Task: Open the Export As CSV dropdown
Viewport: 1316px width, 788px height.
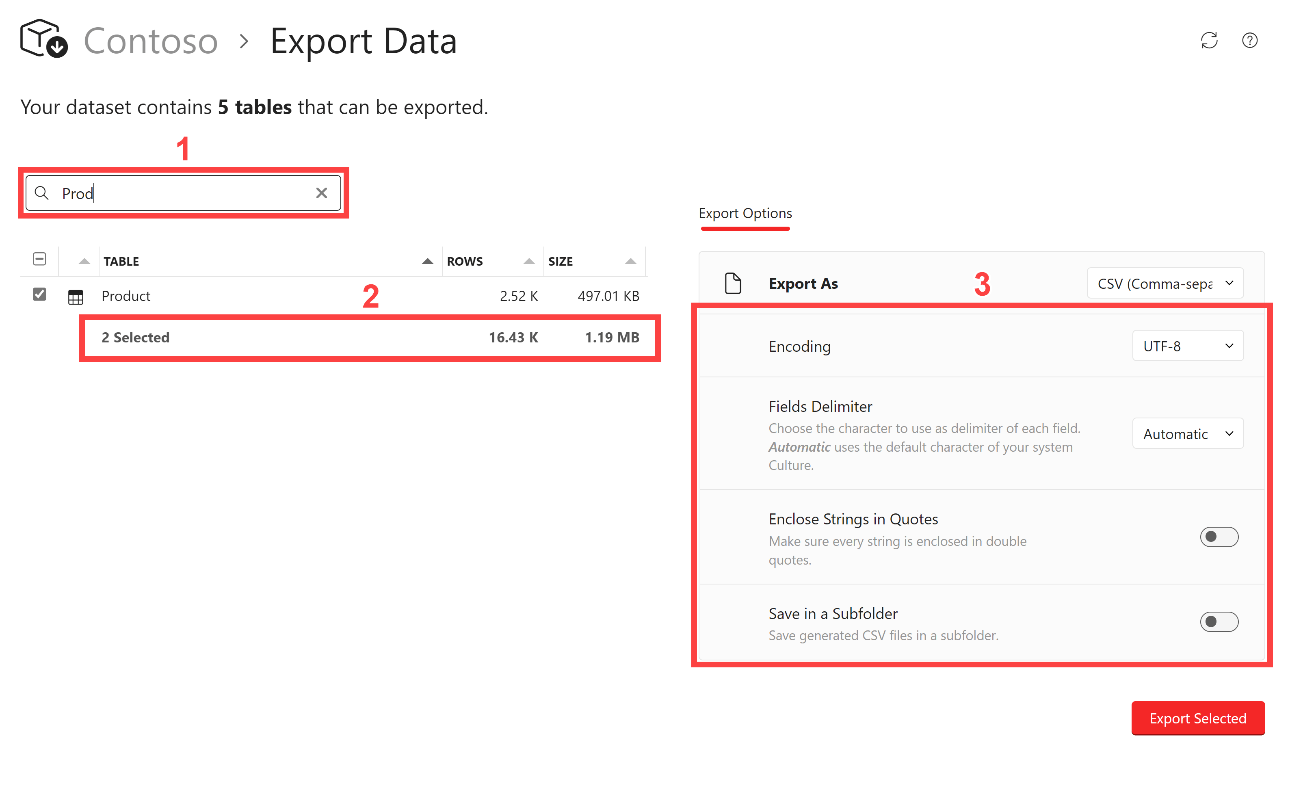Action: tap(1165, 284)
